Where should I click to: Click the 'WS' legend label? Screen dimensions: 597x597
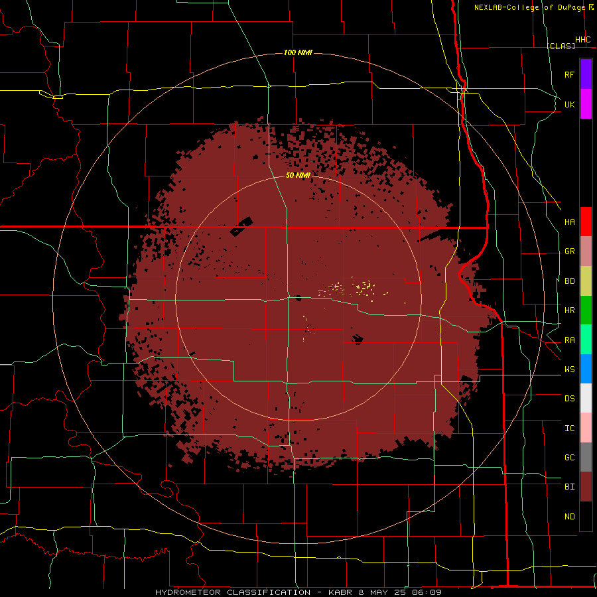[569, 369]
